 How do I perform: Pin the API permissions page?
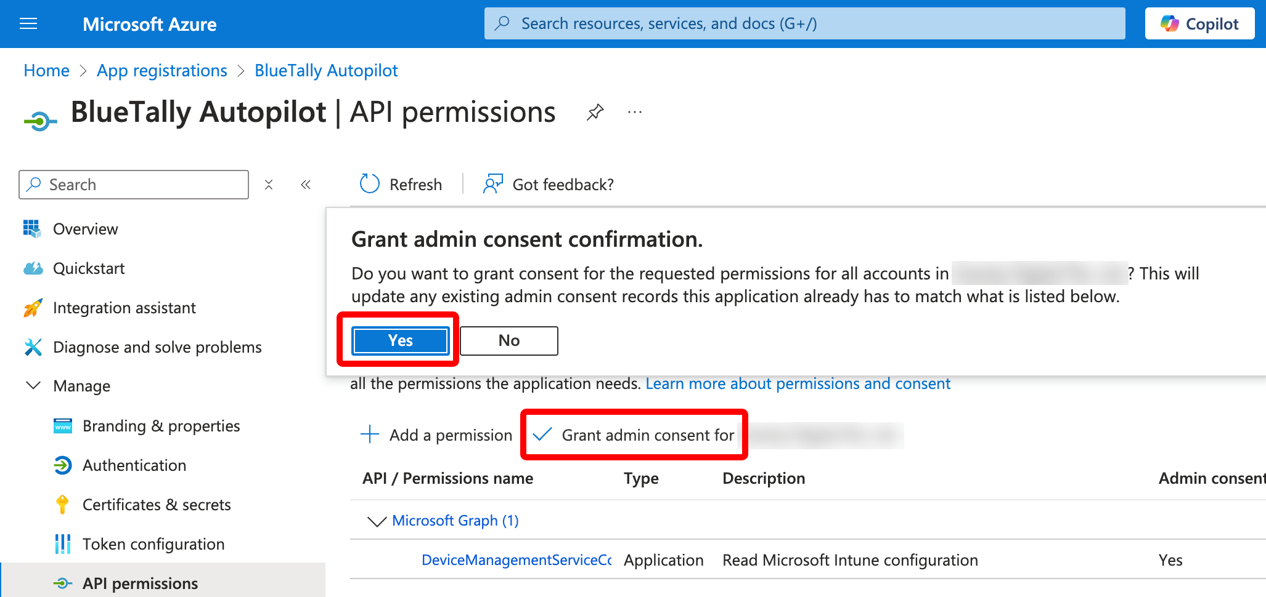tap(595, 112)
